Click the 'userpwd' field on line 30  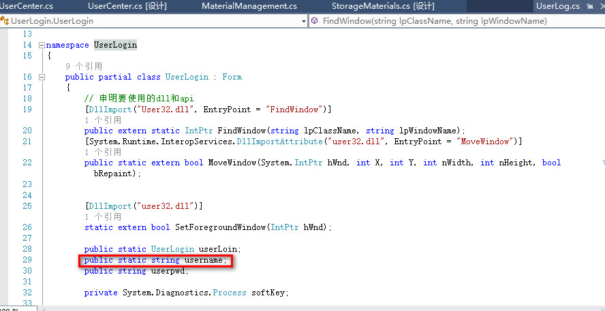(168, 271)
